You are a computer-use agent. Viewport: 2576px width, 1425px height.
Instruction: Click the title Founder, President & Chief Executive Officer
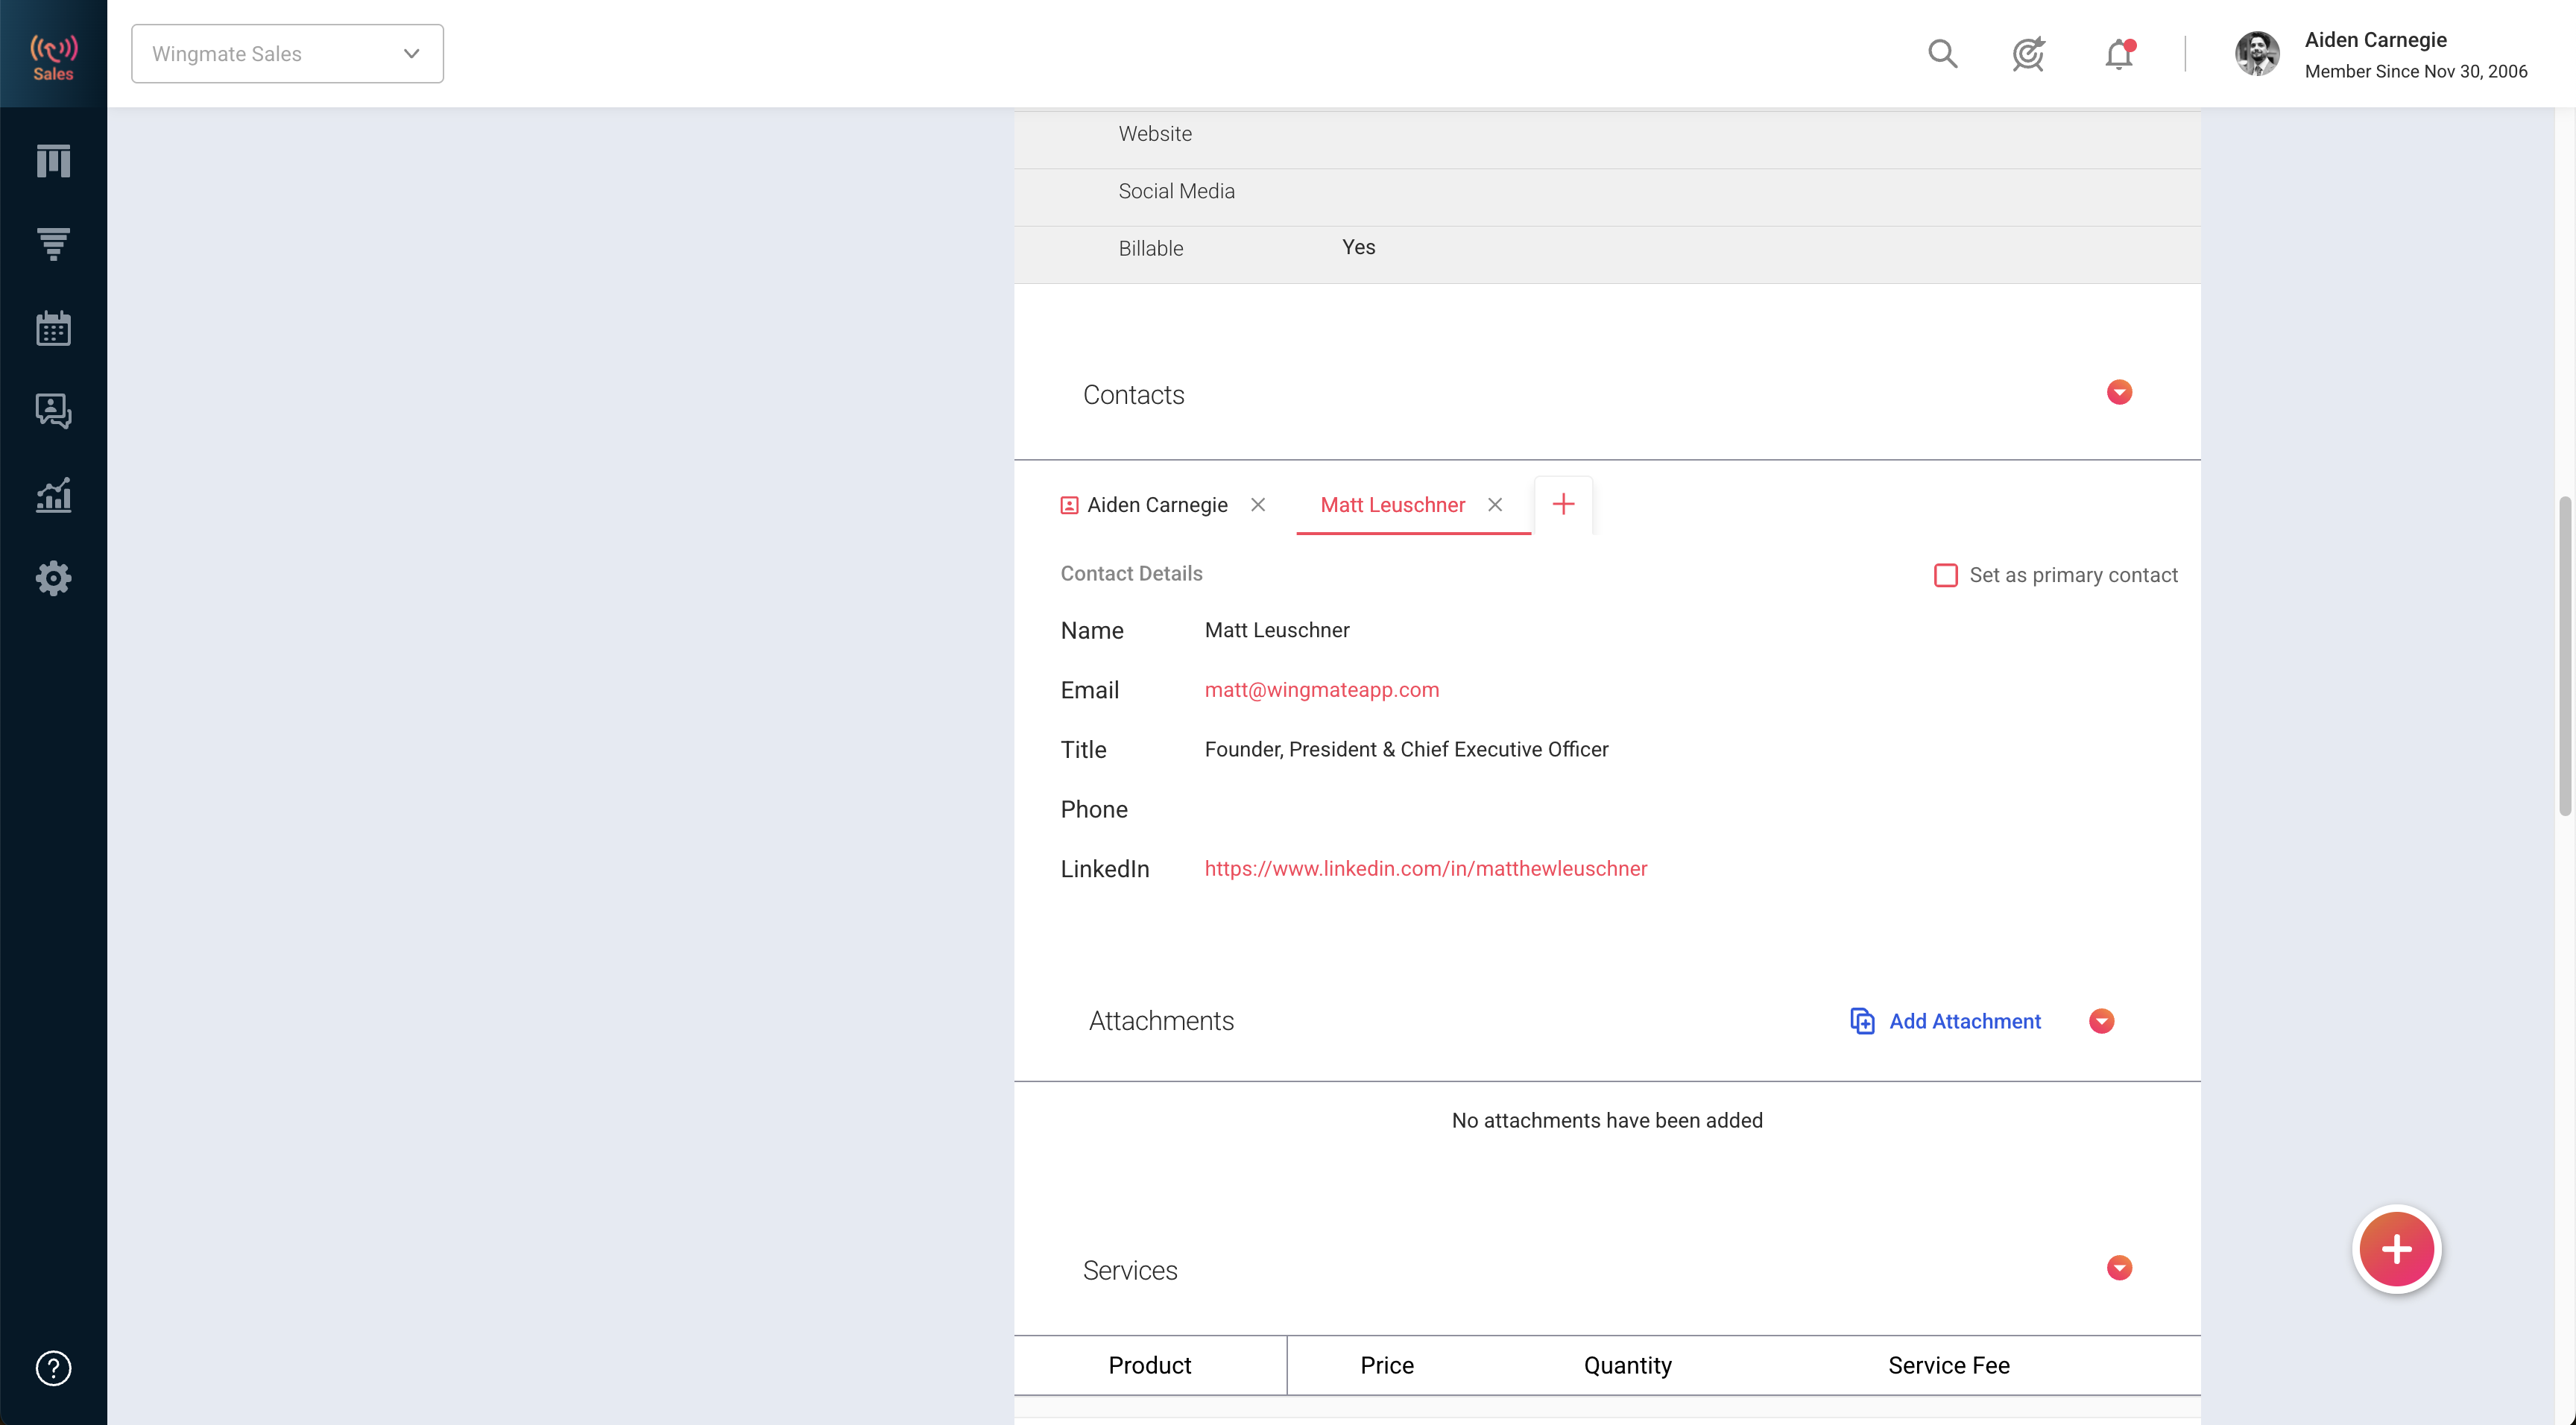click(1406, 750)
